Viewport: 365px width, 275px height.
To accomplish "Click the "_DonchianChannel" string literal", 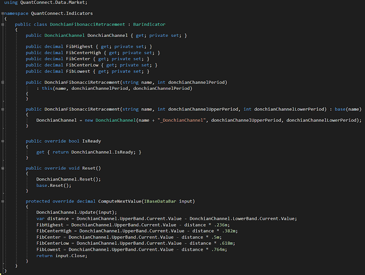I will (182, 120).
